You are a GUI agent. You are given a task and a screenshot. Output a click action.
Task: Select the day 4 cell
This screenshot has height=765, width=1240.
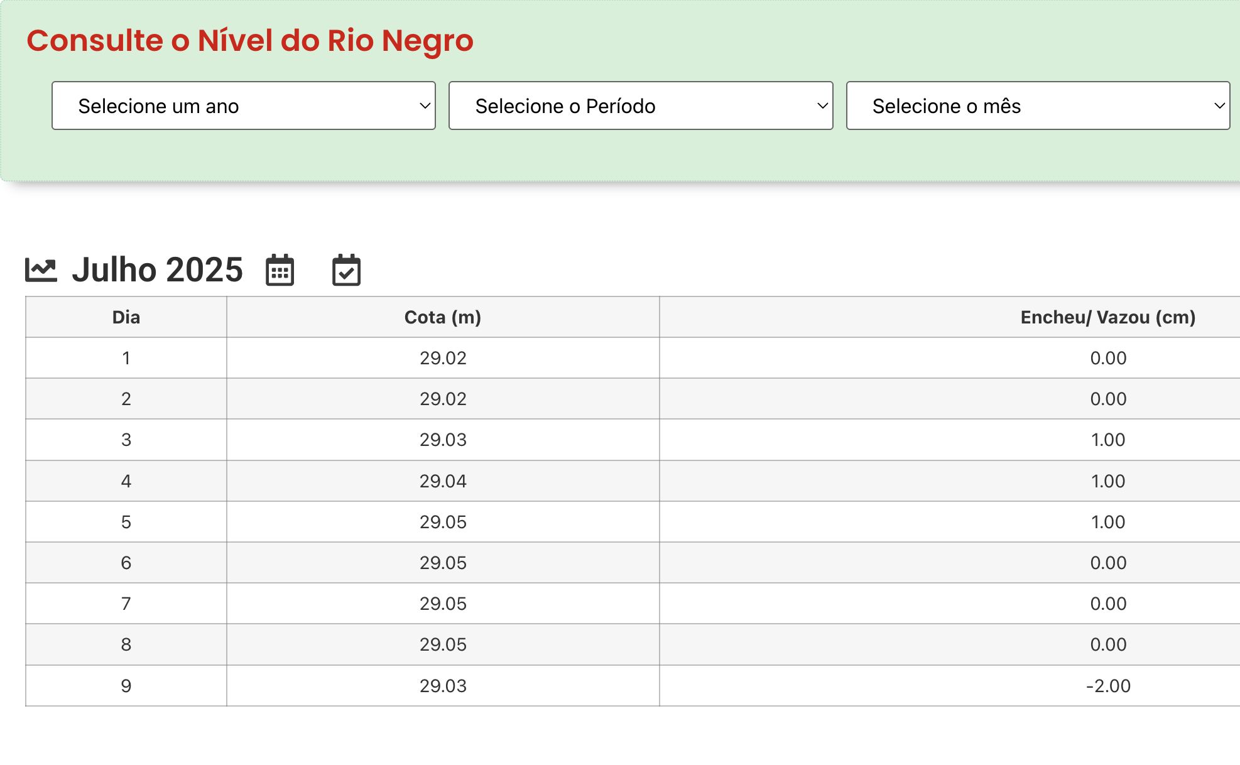126,481
